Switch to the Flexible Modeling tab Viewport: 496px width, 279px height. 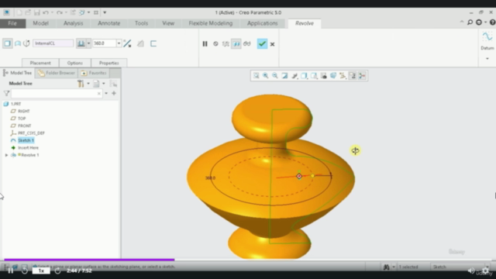click(210, 23)
